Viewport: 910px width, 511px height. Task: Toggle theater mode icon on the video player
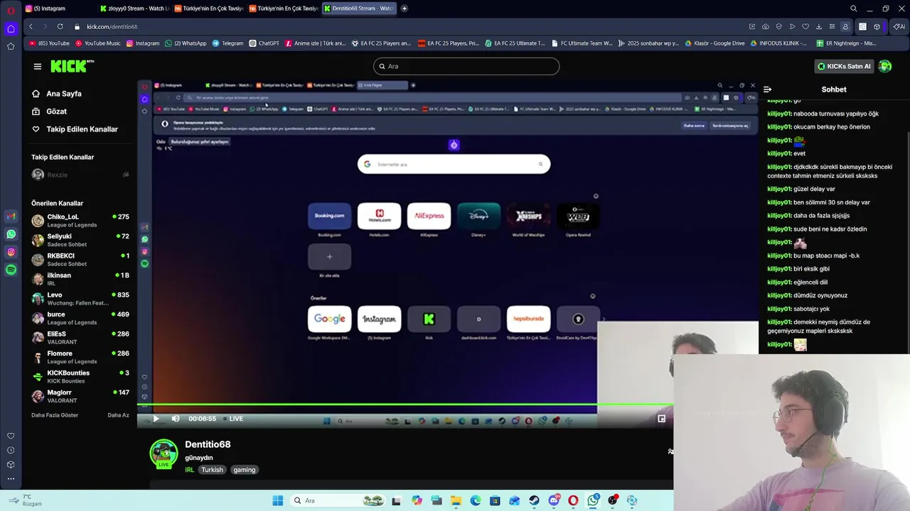pyautogui.click(x=661, y=419)
